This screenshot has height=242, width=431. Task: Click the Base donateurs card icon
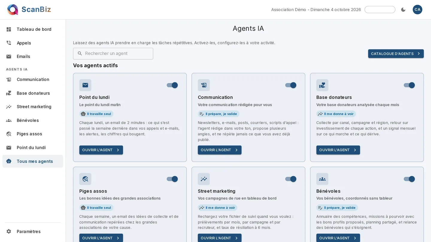pos(322,85)
